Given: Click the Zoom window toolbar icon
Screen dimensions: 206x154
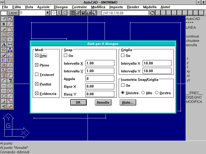Looking at the screenshot, I should 94,13.
